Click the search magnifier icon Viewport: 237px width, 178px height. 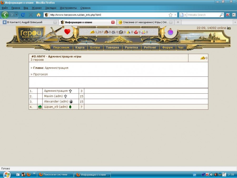click(x=221, y=15)
